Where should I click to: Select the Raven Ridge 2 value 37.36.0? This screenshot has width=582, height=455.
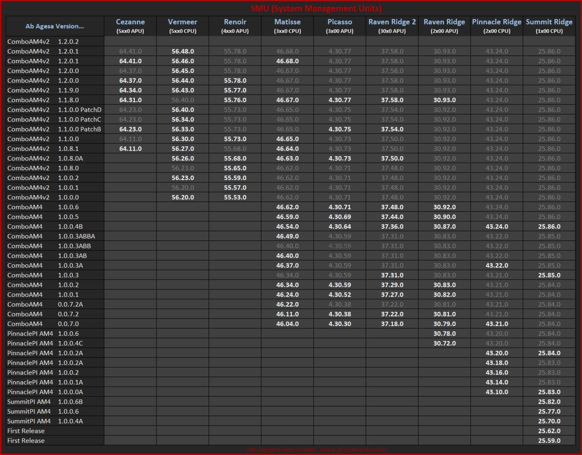pos(392,227)
